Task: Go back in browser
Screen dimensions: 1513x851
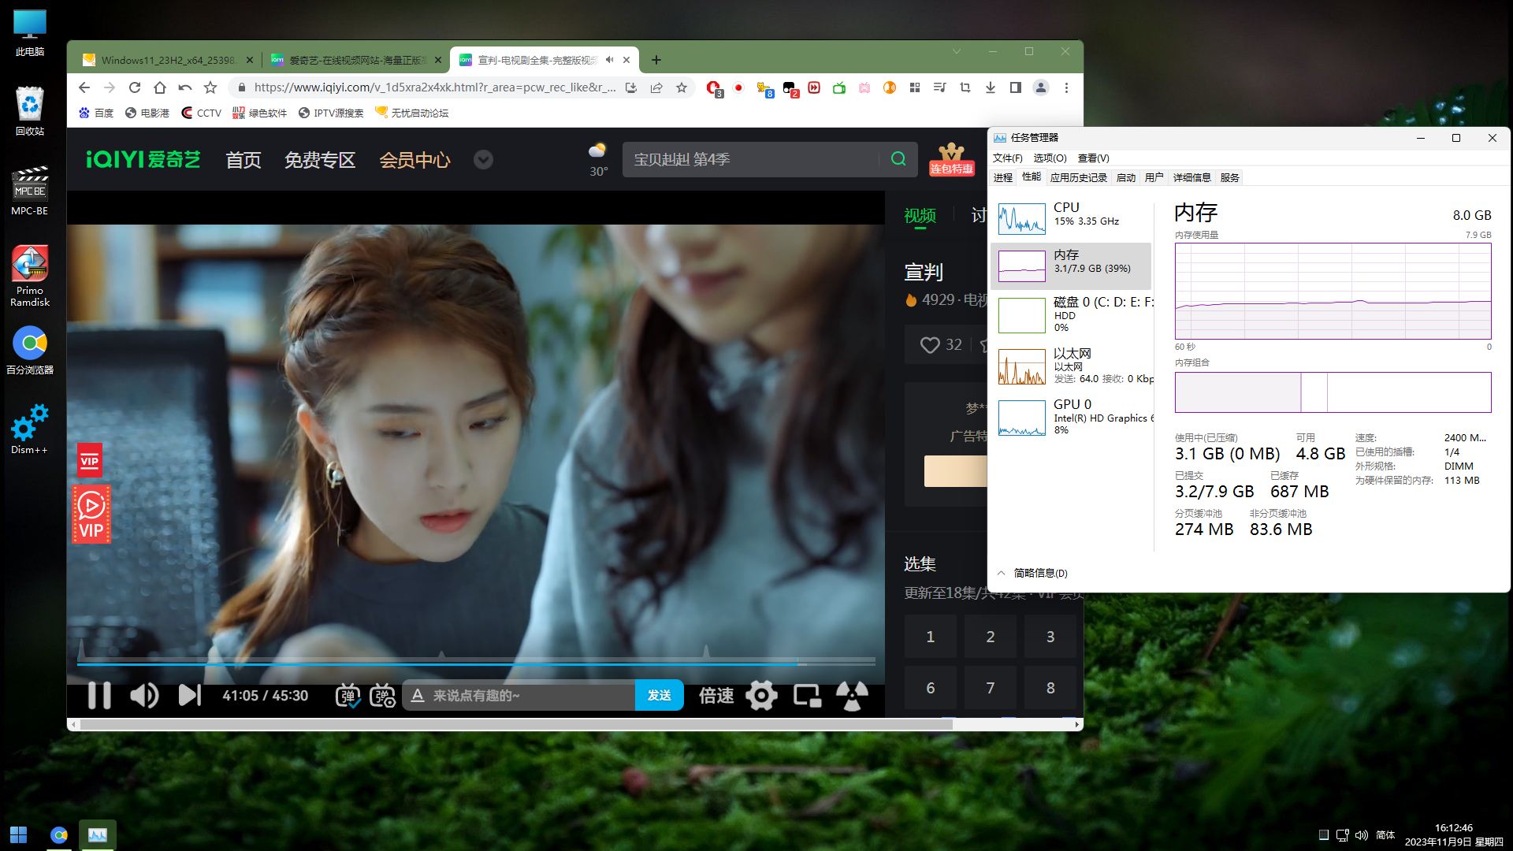Action: pos(84,87)
